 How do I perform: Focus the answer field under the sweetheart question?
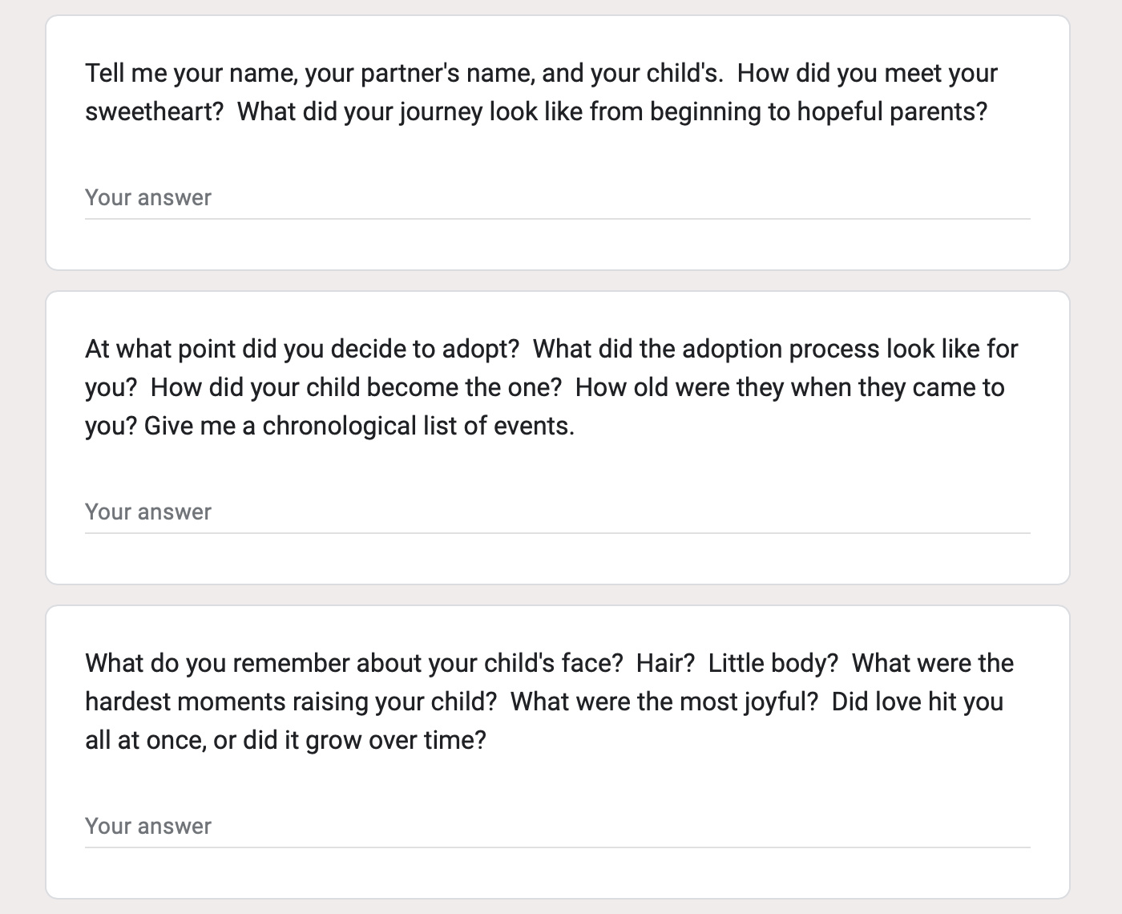[557, 198]
